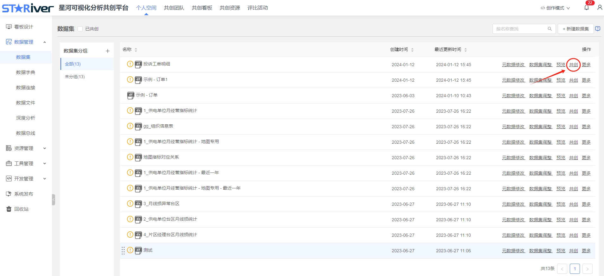Add a new dataset group with plus icon
The height and width of the screenshot is (276, 604).
(x=108, y=51)
